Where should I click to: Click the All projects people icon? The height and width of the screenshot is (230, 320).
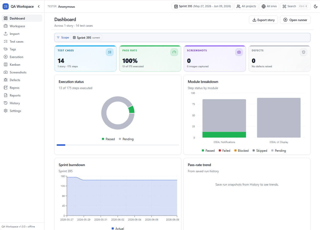click(x=239, y=6)
